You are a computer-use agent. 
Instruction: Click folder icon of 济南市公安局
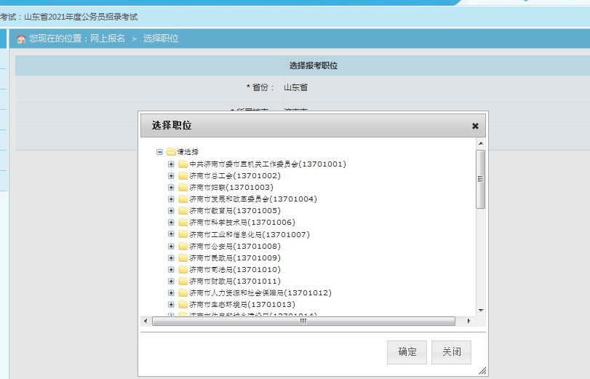coord(183,247)
